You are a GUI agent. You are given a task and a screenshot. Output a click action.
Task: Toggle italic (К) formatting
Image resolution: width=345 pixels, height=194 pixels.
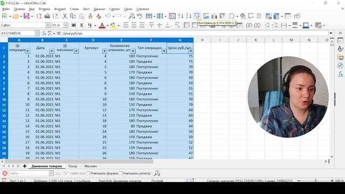[81, 25]
